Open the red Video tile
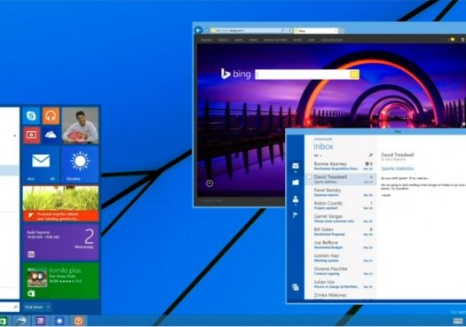This screenshot has width=466, height=327. 31,135
